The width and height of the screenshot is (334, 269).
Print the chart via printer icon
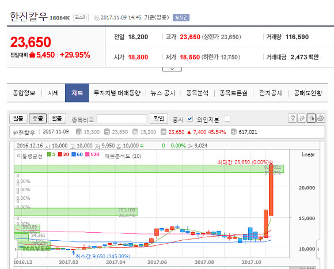[320, 118]
